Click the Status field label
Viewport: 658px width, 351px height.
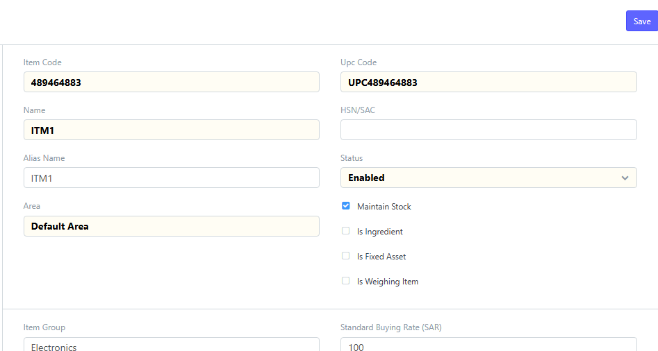[x=352, y=158]
